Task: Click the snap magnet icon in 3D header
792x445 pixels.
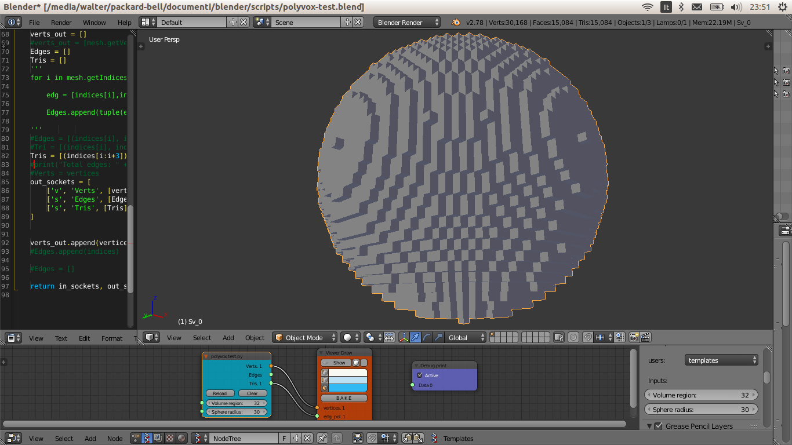Action: (587, 337)
